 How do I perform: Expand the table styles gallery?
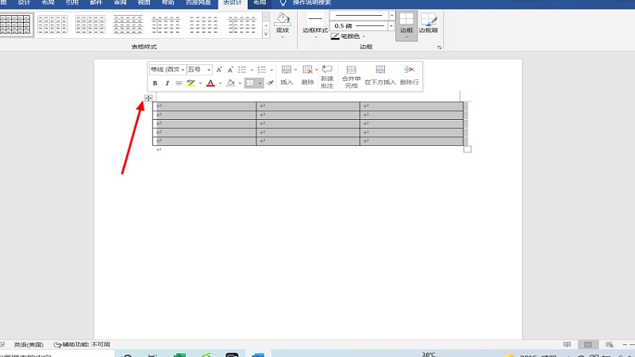click(266, 35)
